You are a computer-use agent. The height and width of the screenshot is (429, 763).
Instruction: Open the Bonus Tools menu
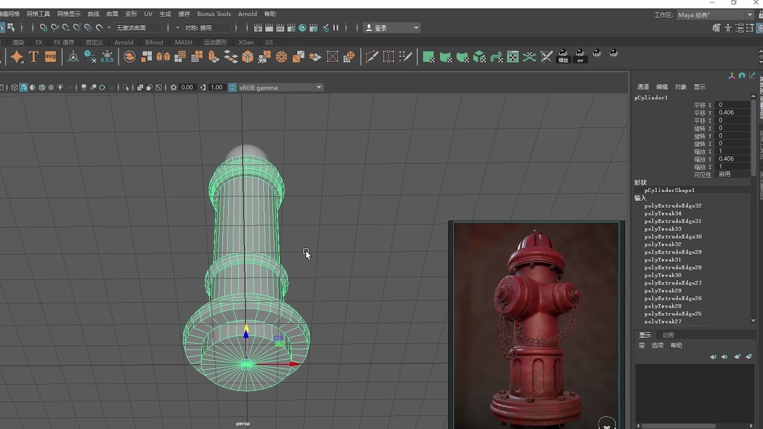point(214,14)
